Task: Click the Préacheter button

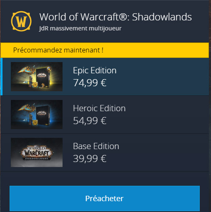Action: coord(105,198)
